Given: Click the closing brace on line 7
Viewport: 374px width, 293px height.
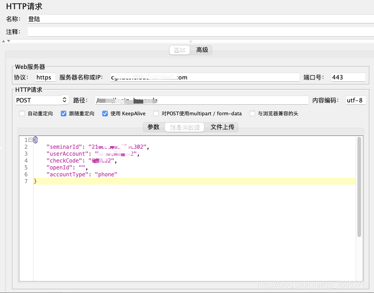Looking at the screenshot, I should coord(35,181).
